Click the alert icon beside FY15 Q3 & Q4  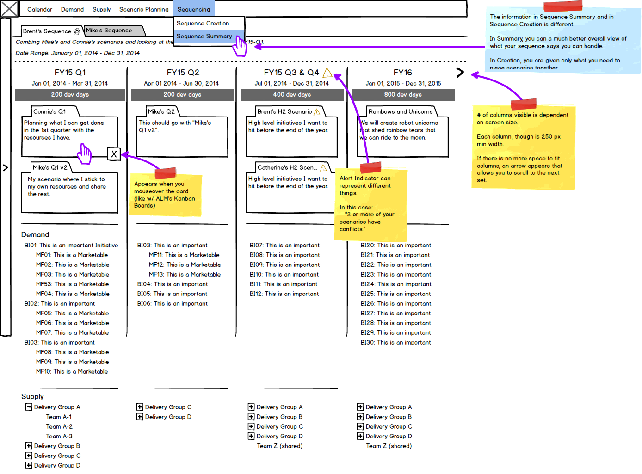[x=327, y=73]
